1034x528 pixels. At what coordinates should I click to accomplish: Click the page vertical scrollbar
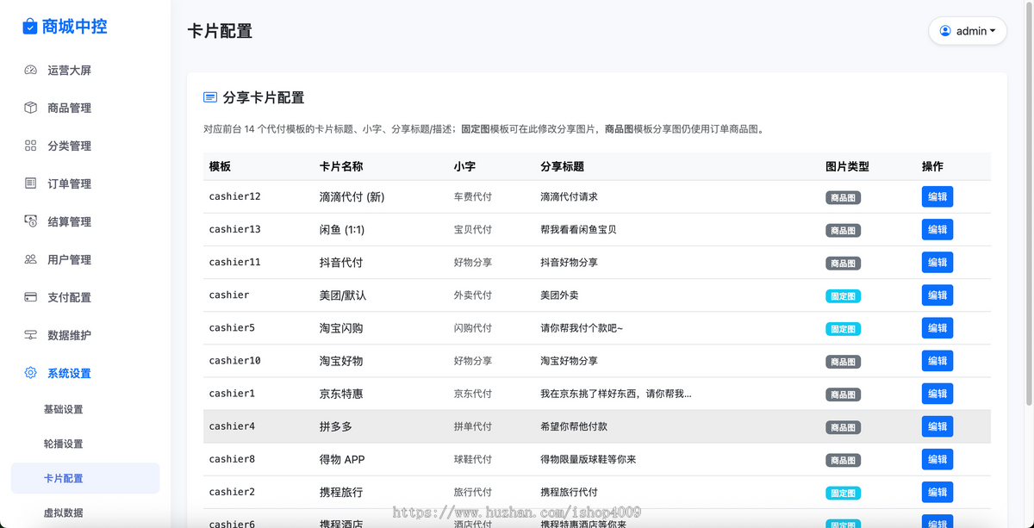click(1030, 202)
